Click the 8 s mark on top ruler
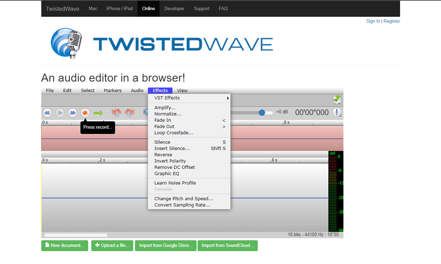The image size is (441, 264). [x=286, y=122]
